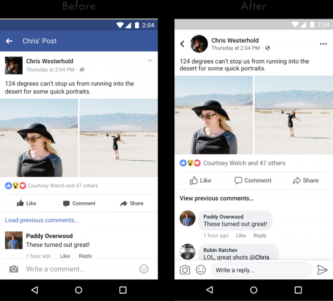The width and height of the screenshot is (333, 301).
Task: Tap Paddy Overwood name in After comment bubble
Action: tap(223, 217)
